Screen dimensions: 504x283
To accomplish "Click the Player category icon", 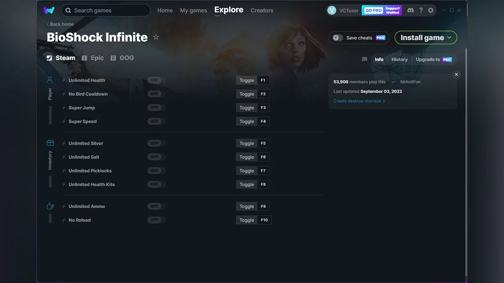I will [x=50, y=80].
